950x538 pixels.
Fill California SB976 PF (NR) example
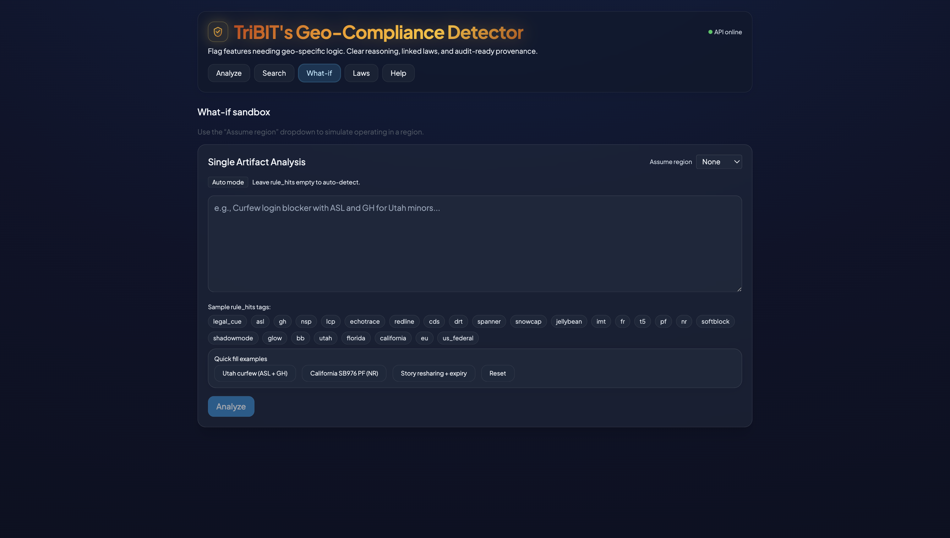pos(343,373)
